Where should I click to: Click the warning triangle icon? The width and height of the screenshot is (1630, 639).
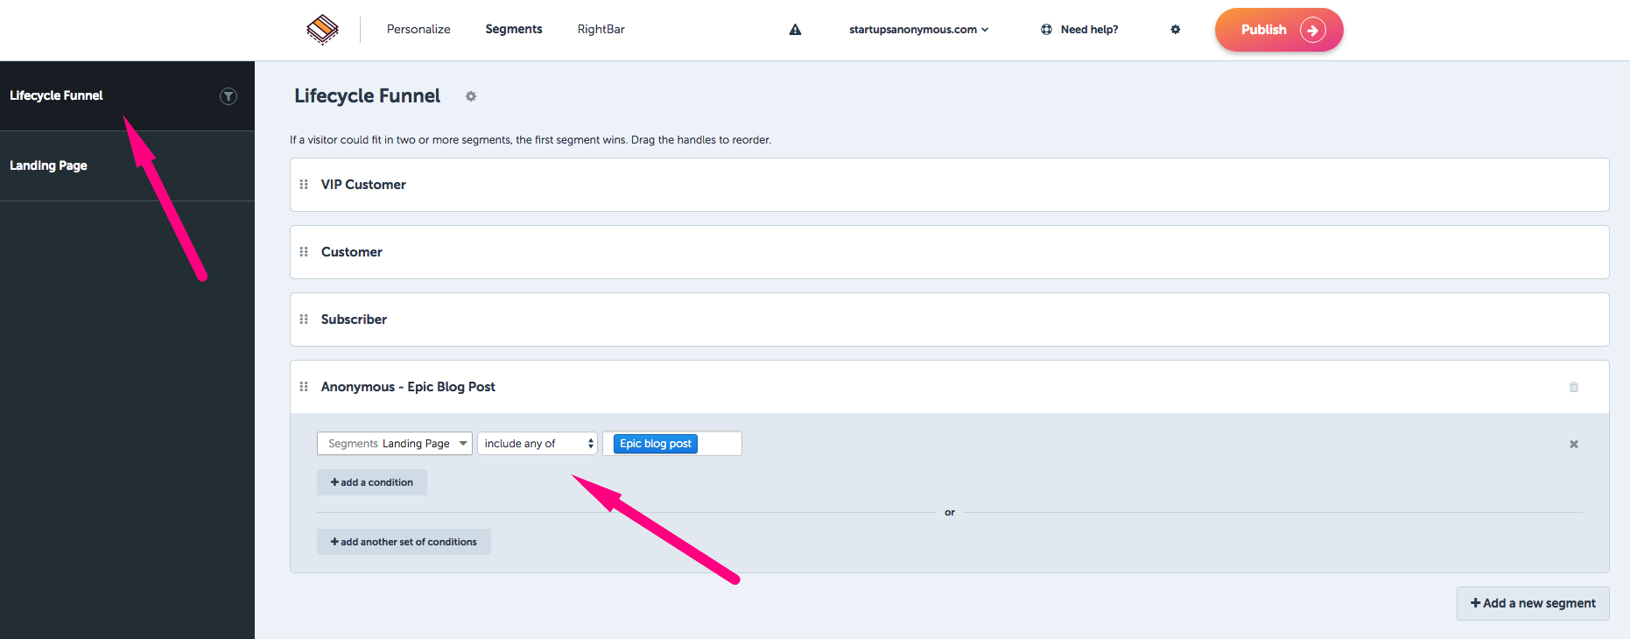[x=795, y=30]
